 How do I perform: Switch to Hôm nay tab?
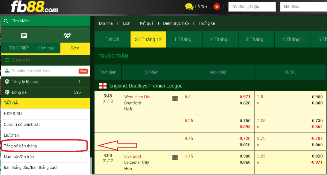pyautogui.click(x=46, y=48)
